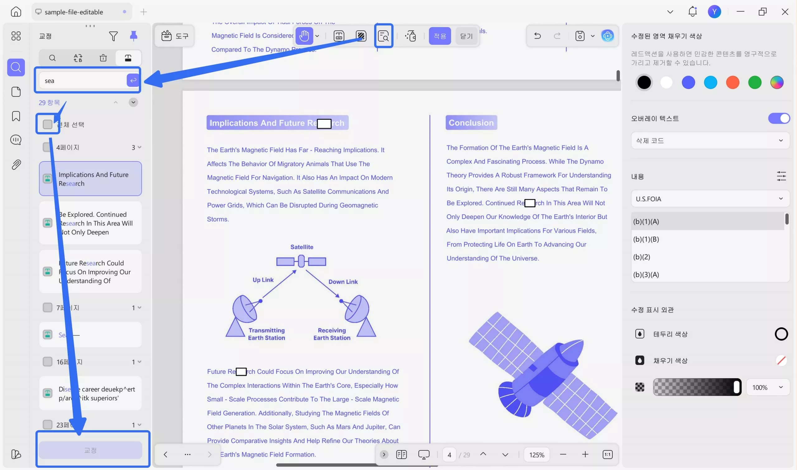Switch to the replace tab

point(78,58)
